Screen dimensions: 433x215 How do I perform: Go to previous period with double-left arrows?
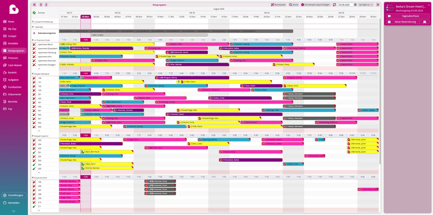click(34, 5)
